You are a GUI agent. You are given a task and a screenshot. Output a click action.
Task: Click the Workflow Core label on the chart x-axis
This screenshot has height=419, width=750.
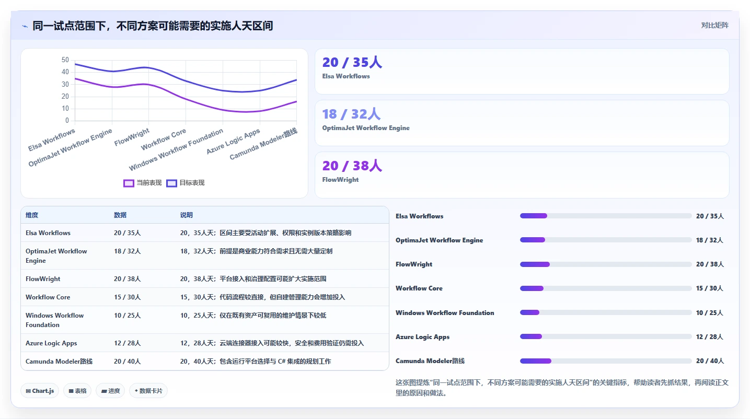164,139
